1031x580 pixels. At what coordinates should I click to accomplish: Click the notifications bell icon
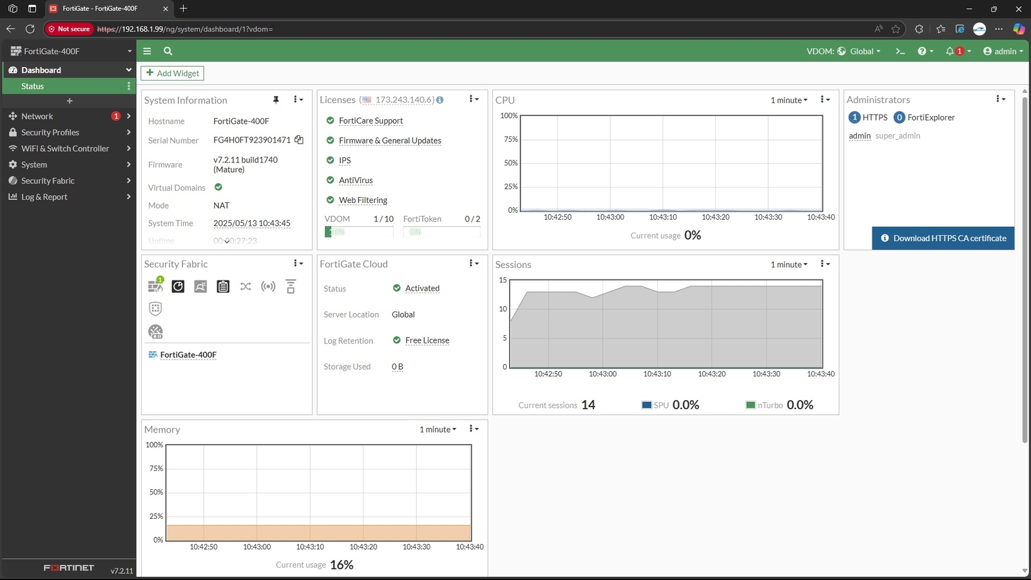point(950,52)
